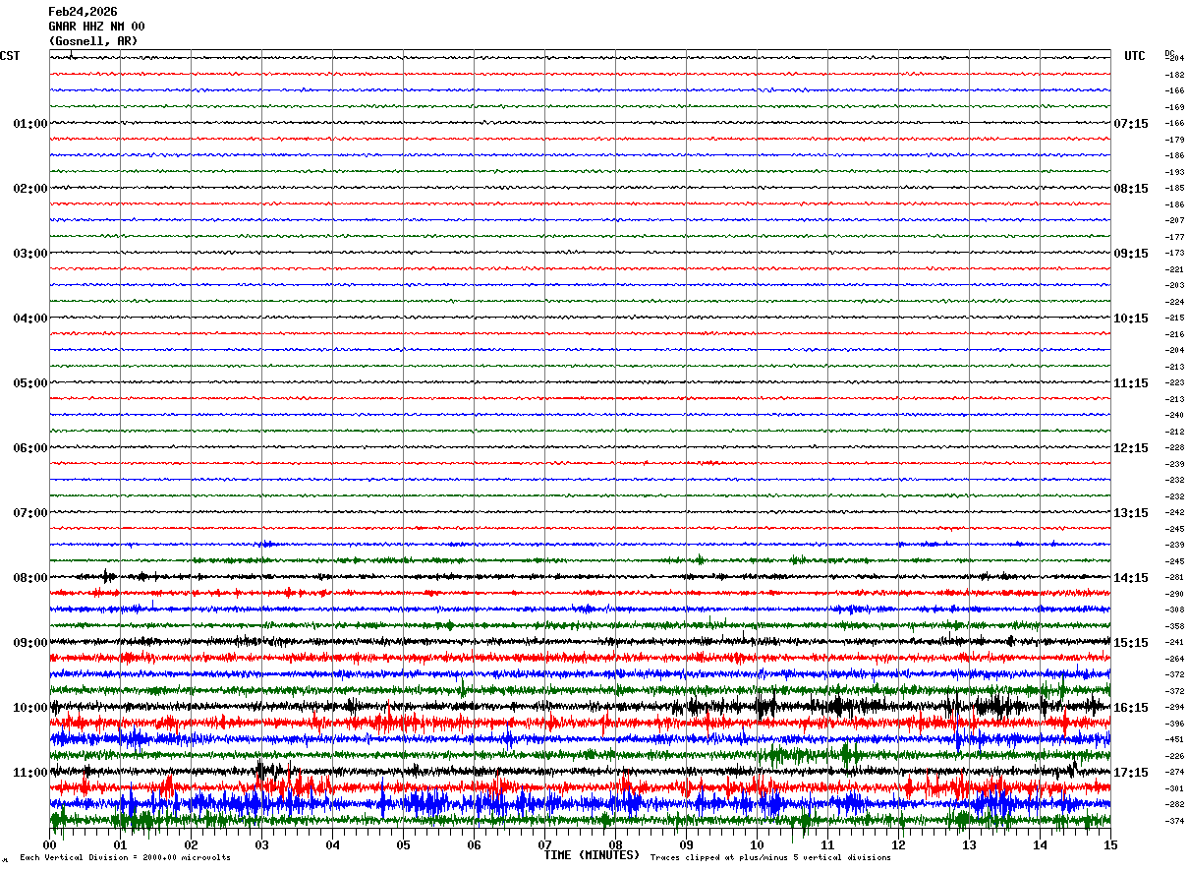Select DC offset value -193

(x=1174, y=172)
